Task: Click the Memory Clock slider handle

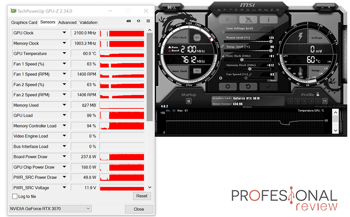Action: click(x=250, y=69)
